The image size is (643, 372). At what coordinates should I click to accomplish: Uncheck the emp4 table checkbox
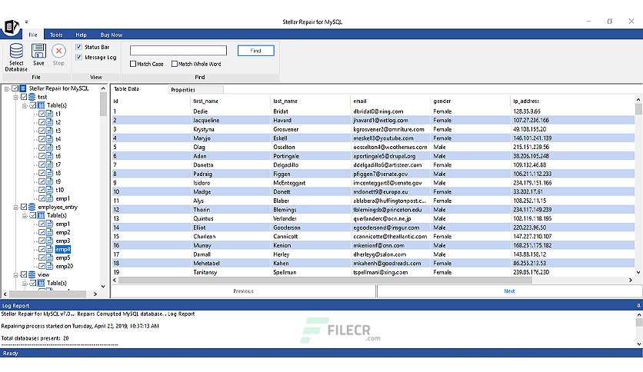[x=42, y=249]
